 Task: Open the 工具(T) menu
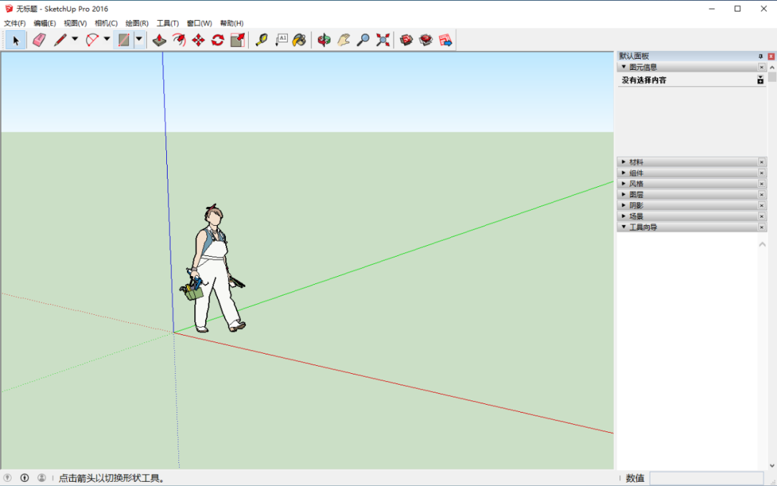coord(168,23)
